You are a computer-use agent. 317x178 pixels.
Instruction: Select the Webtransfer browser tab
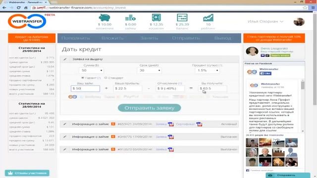click(25, 2)
